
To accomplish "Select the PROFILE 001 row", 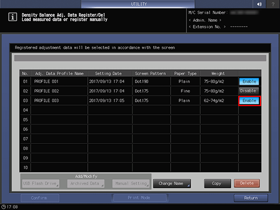I will (129, 81).
